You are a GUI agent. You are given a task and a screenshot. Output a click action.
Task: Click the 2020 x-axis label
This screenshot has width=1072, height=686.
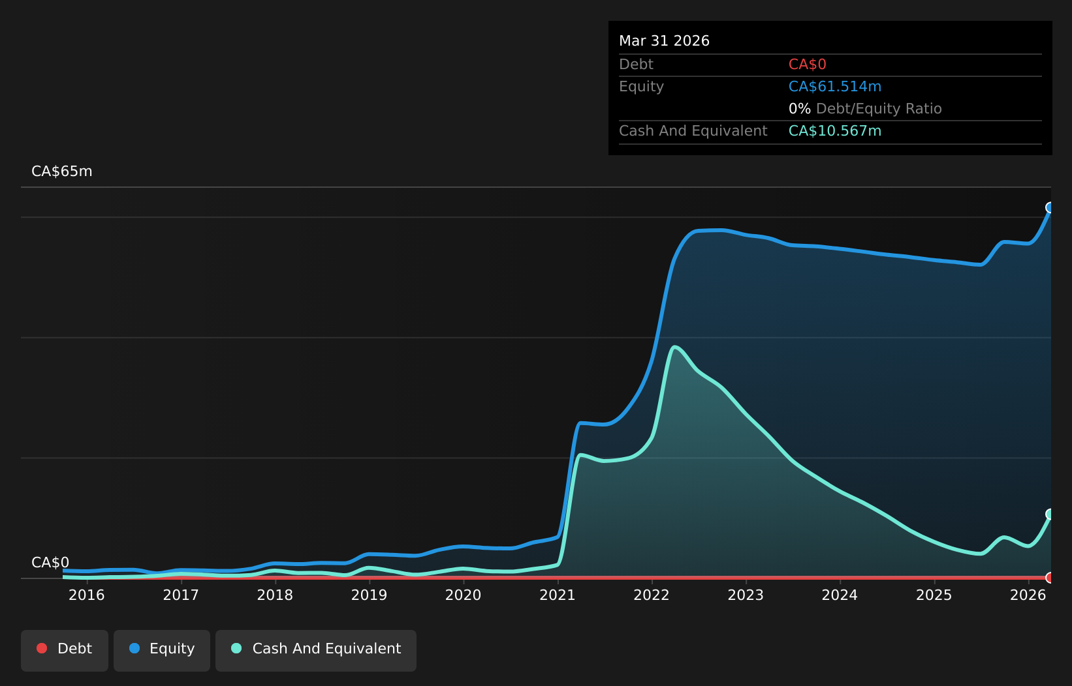click(x=464, y=595)
